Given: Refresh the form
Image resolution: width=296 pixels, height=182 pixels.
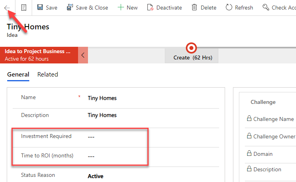Looking at the screenshot, I should (239, 8).
